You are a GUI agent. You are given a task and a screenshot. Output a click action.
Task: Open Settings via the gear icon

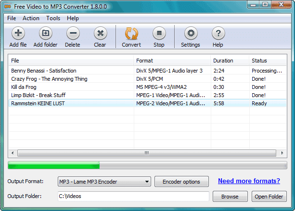point(191,33)
